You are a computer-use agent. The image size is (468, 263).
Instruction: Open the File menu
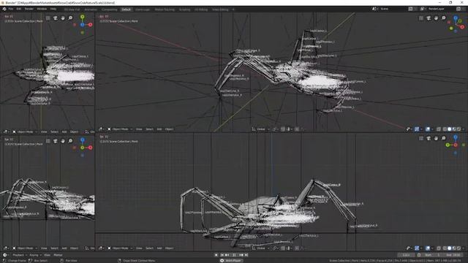tap(11, 9)
